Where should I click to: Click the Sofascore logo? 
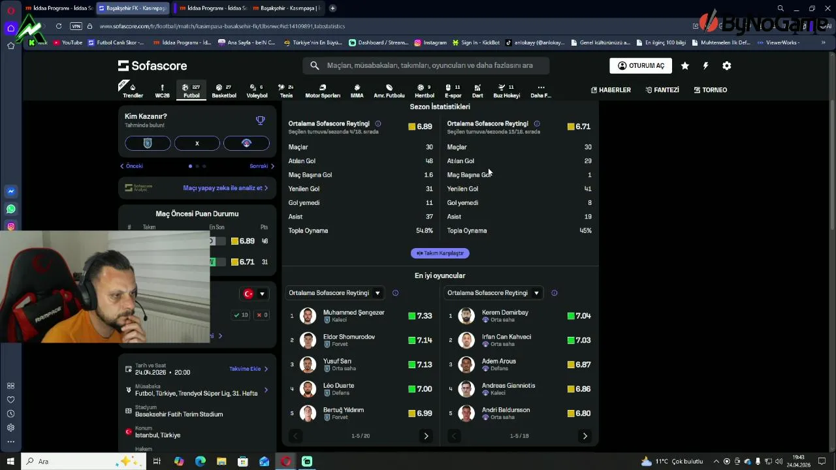152,66
